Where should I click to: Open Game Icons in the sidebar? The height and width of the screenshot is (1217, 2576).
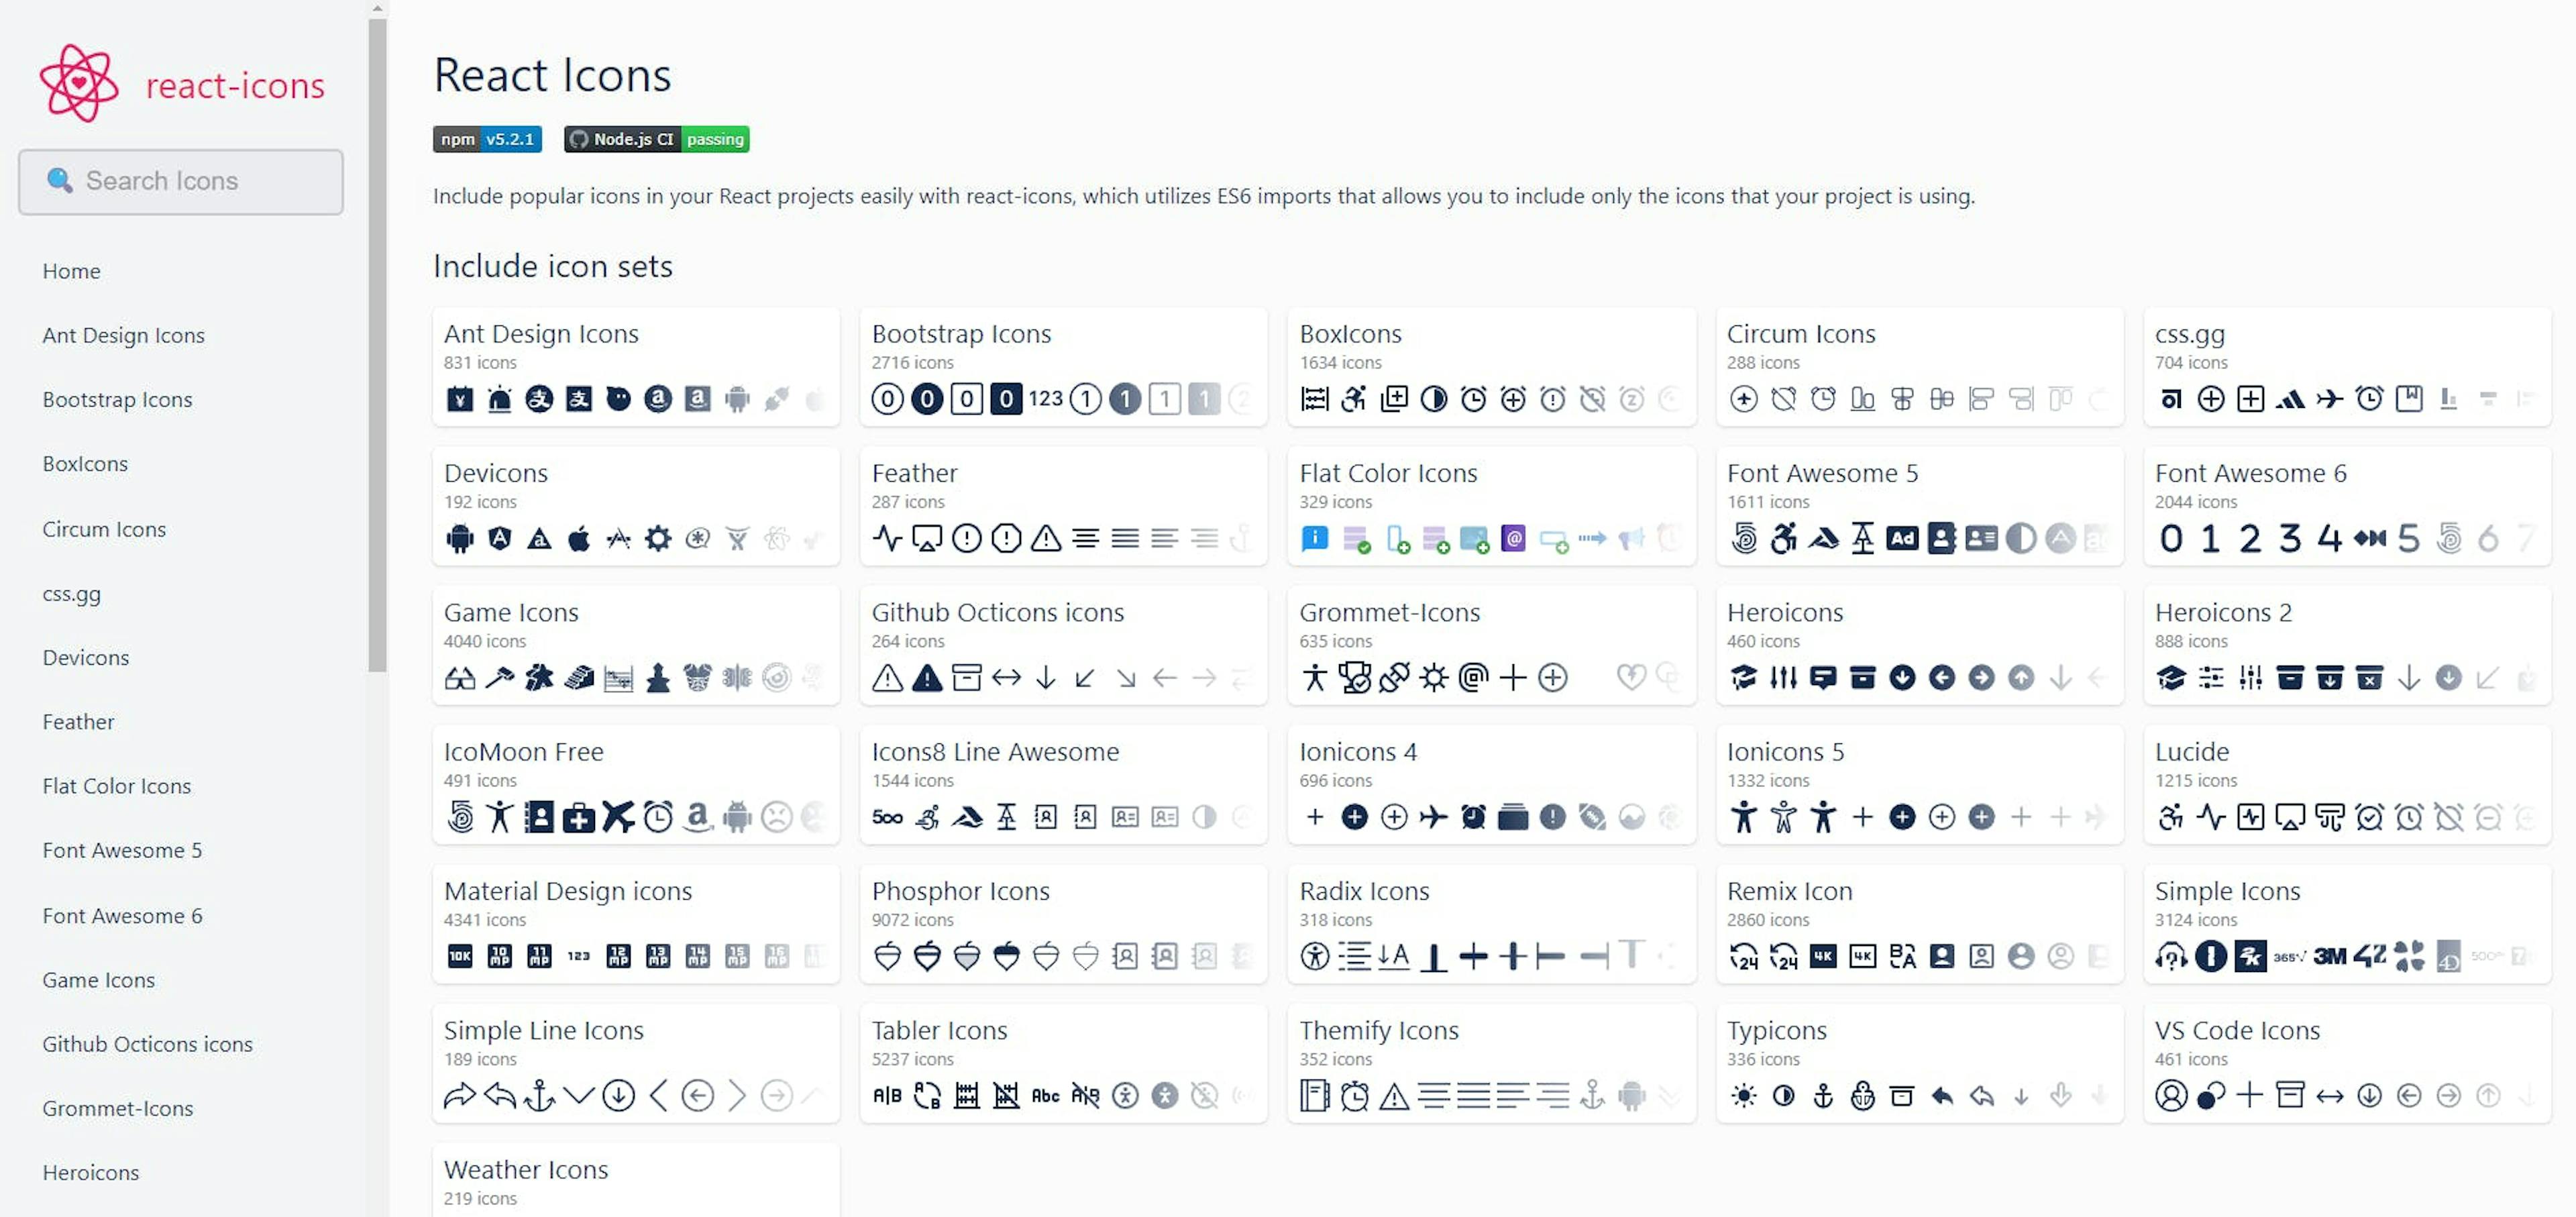(x=98, y=980)
